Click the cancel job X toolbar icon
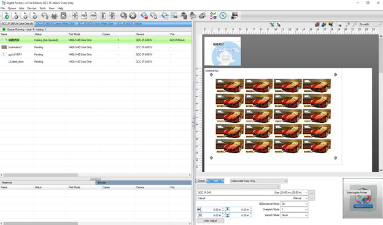 133,16
